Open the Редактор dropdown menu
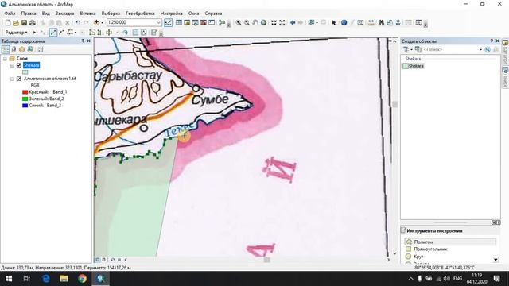Screen dimensions: 509x286 [16, 33]
